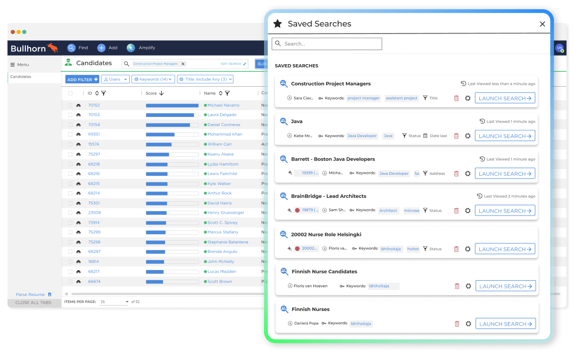
Task: Launch the Barrett - Boston Java Developers search
Action: click(x=505, y=174)
